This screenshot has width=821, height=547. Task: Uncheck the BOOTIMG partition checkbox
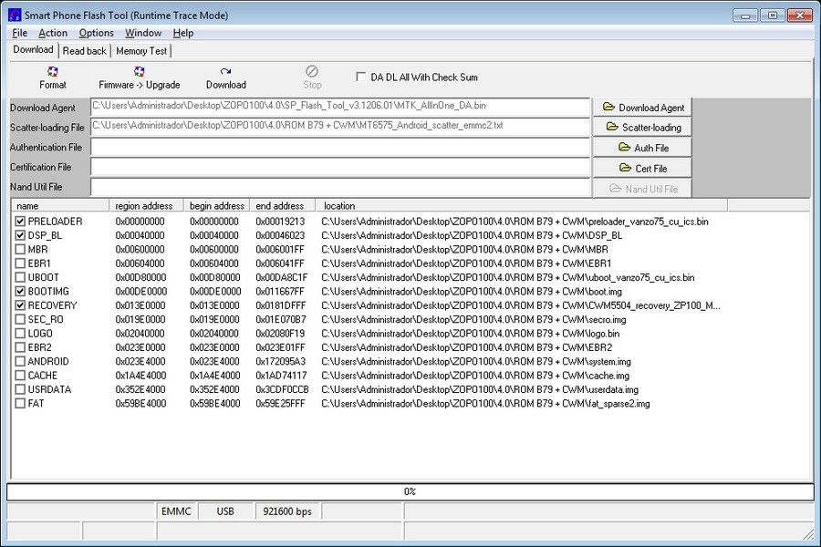[x=20, y=292]
